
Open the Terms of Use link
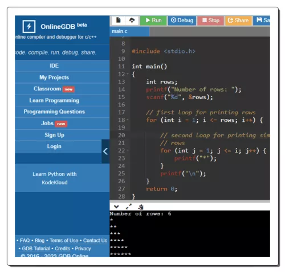coord(64,241)
